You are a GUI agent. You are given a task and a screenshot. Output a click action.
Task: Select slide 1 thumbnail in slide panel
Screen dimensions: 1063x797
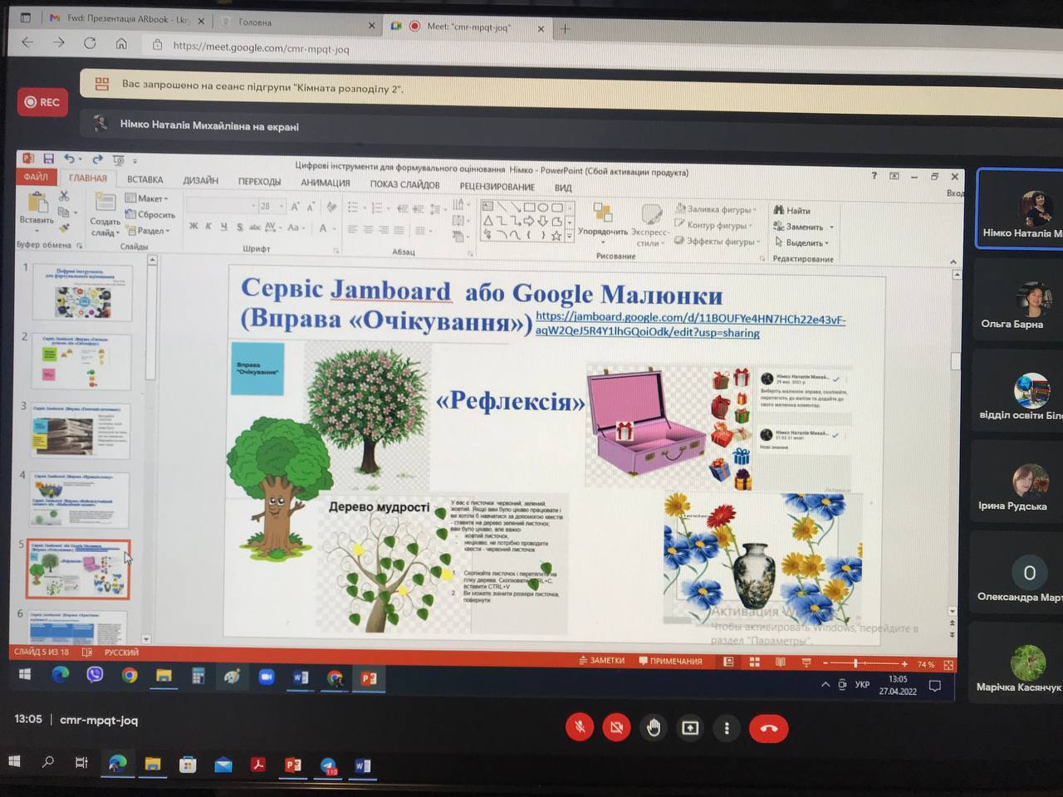click(81, 293)
